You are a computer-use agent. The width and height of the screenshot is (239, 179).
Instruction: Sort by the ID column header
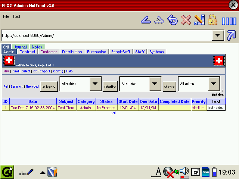tap(6, 101)
